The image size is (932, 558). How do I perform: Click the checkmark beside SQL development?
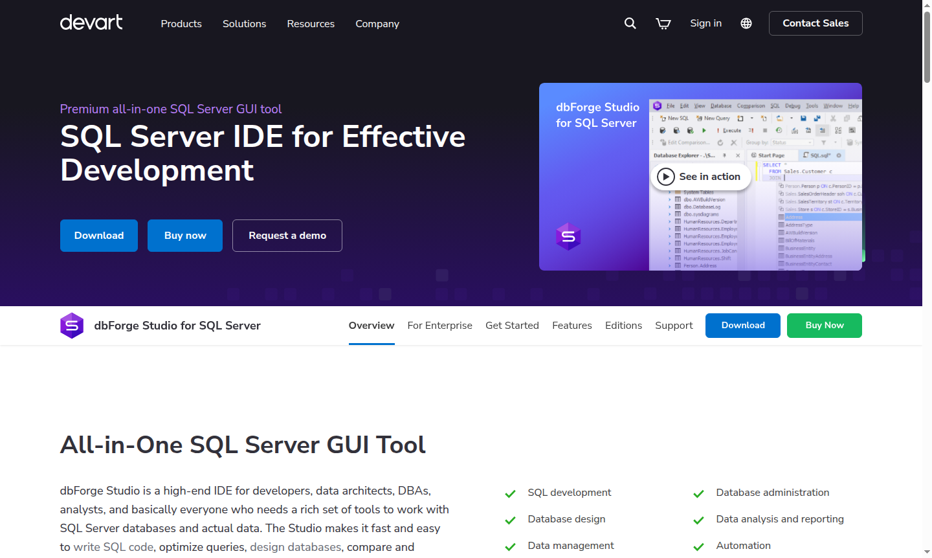[x=511, y=493]
